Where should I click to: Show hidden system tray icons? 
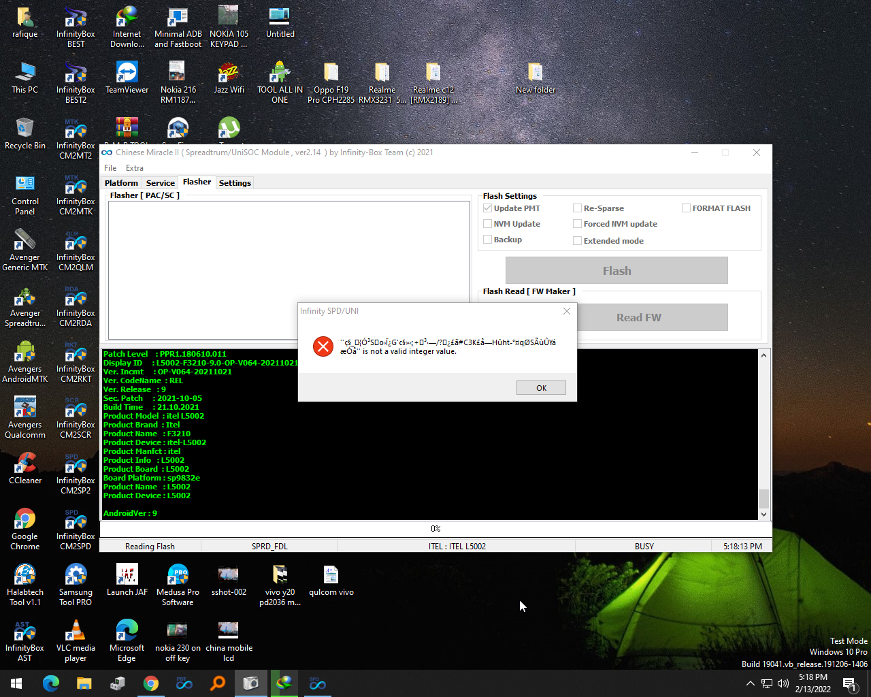click(750, 683)
